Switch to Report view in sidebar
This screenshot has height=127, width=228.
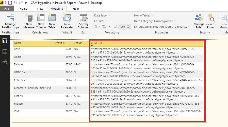pyautogui.click(x=5, y=41)
